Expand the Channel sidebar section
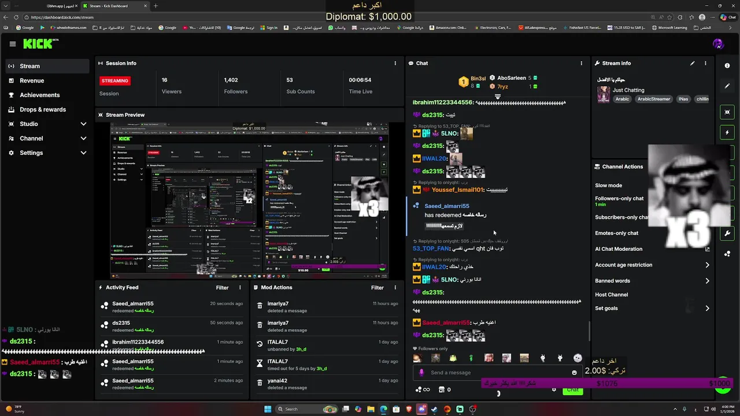Image resolution: width=740 pixels, height=416 pixels. [83, 138]
